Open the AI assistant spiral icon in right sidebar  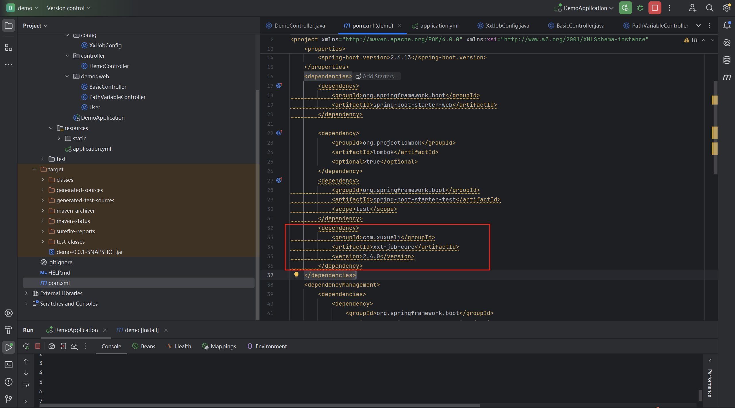[727, 43]
